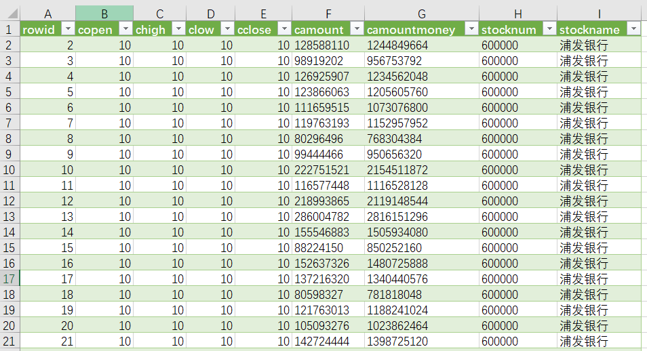Select camount cell 98919202
The height and width of the screenshot is (351, 647).
point(328,60)
